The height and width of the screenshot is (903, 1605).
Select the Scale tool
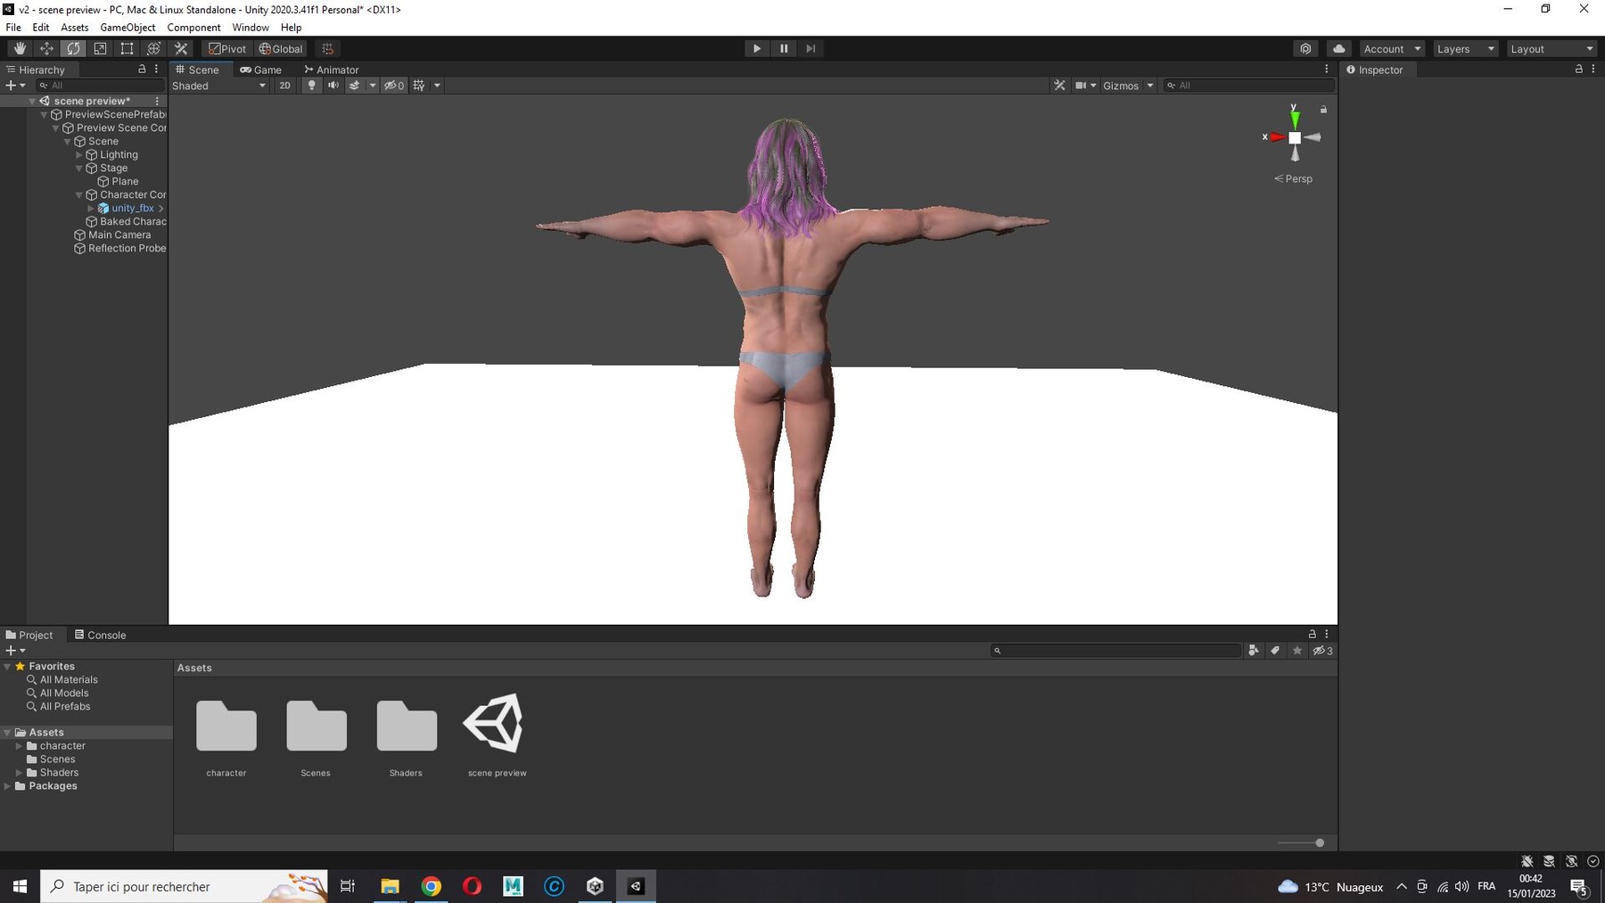click(100, 49)
